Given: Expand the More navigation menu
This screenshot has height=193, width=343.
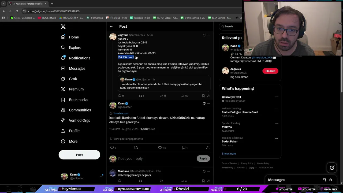Looking at the screenshot, I should point(69,141).
